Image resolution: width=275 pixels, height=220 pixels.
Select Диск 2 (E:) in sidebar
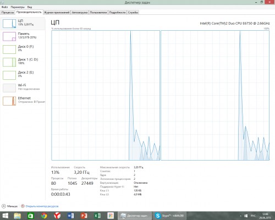click(x=23, y=75)
